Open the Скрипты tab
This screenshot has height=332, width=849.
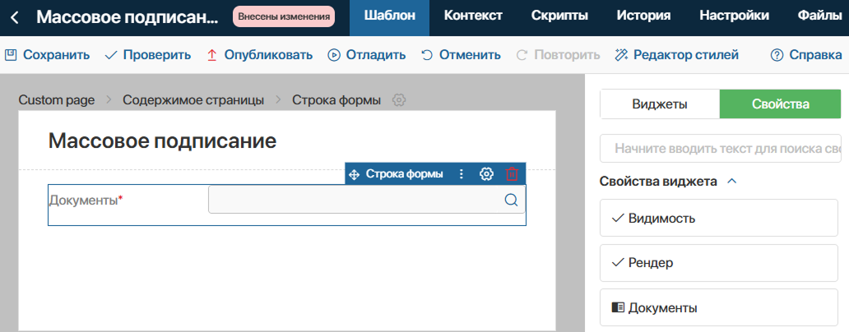coord(560,16)
